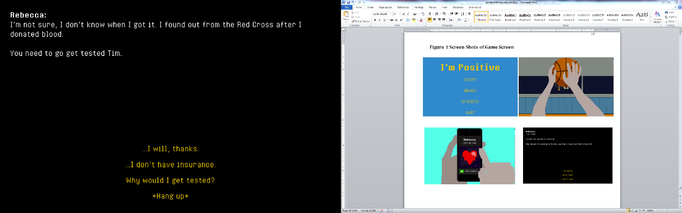Toggle Strikethrough formatting

click(392, 20)
